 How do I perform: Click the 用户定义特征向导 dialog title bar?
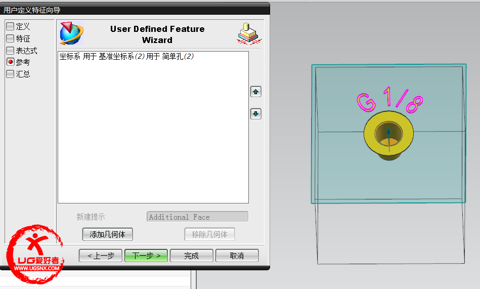coord(135,10)
